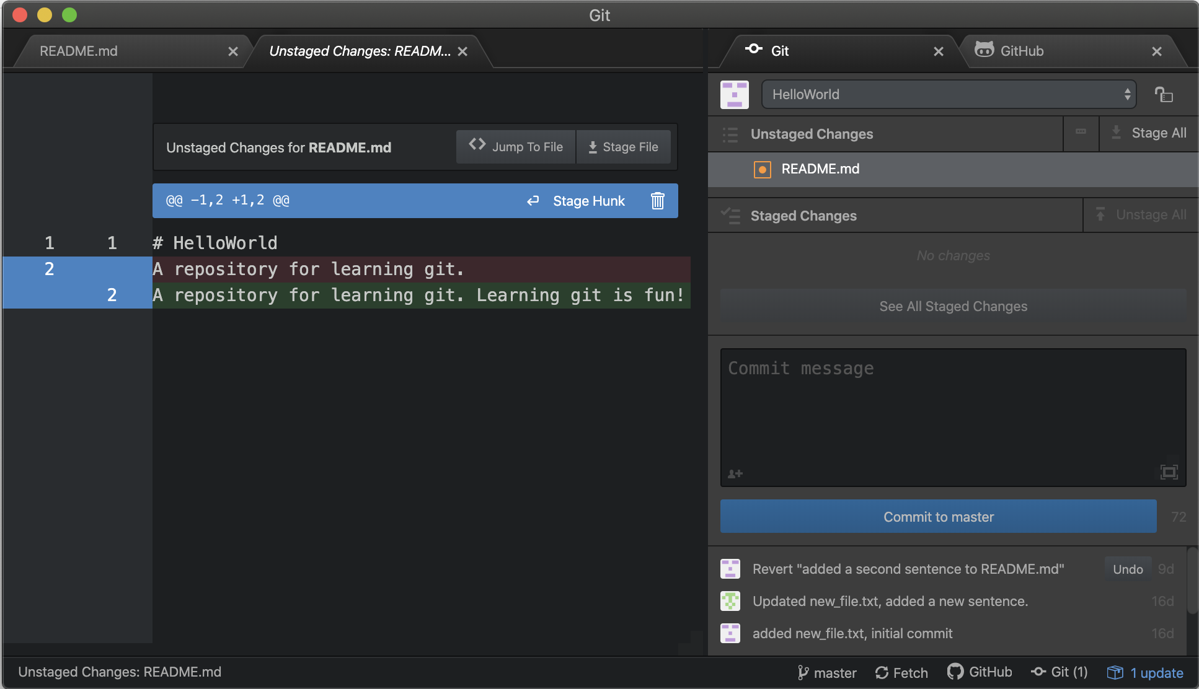Select README.md in Unstaged Changes list
Image resolution: width=1199 pixels, height=689 pixels.
(820, 169)
